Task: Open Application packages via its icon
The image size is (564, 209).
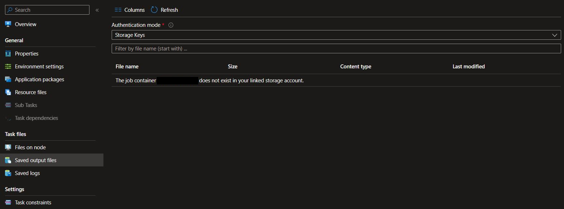Action: [8, 79]
